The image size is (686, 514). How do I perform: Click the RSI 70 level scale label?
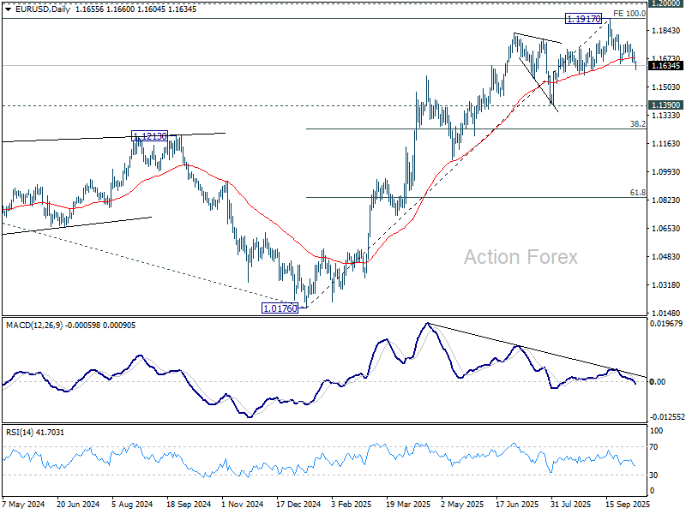[x=653, y=447]
